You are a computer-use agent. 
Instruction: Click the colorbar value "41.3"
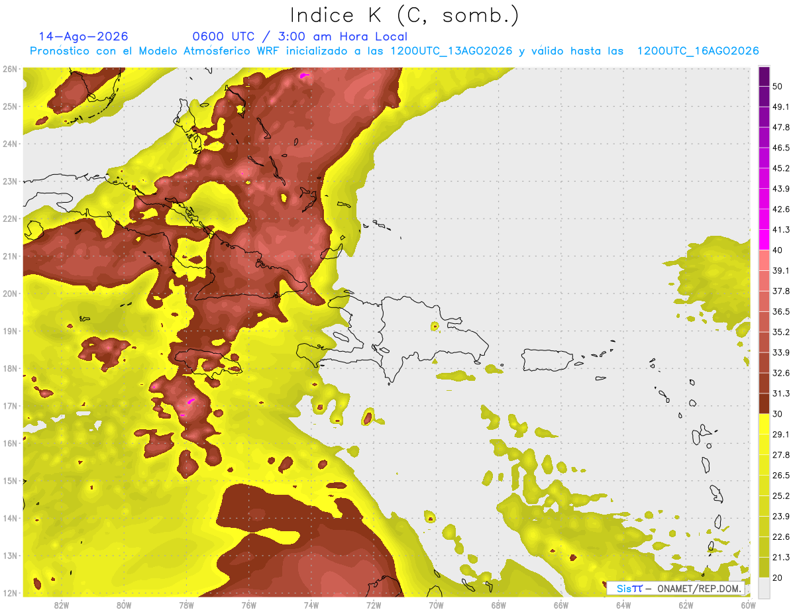click(x=781, y=230)
